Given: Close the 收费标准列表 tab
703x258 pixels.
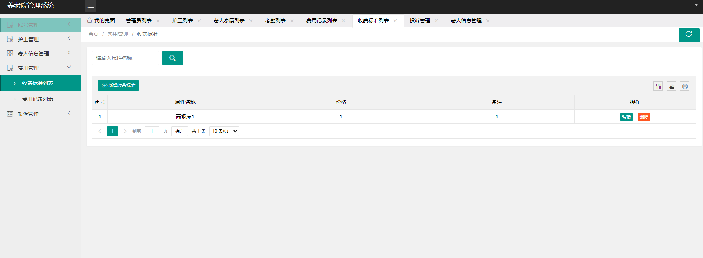Looking at the screenshot, I should (395, 21).
